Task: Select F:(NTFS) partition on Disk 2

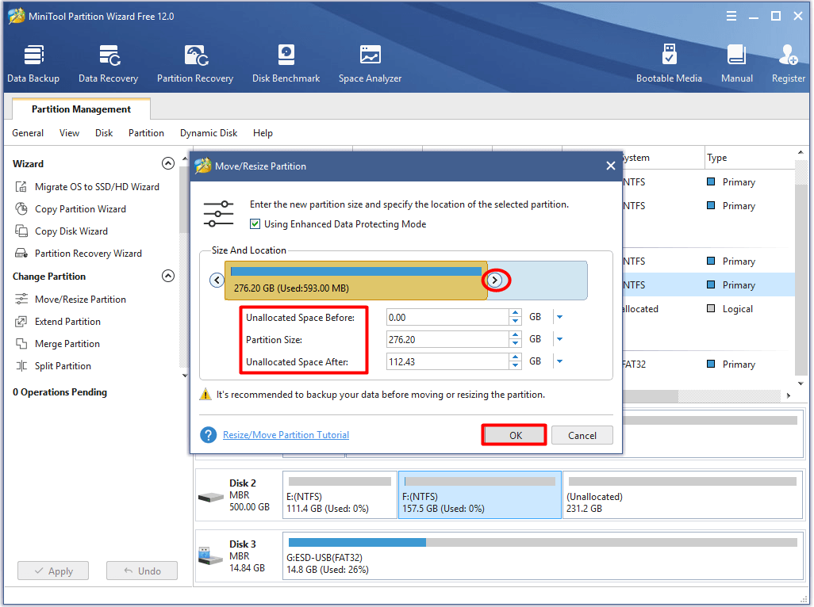Action: click(480, 495)
